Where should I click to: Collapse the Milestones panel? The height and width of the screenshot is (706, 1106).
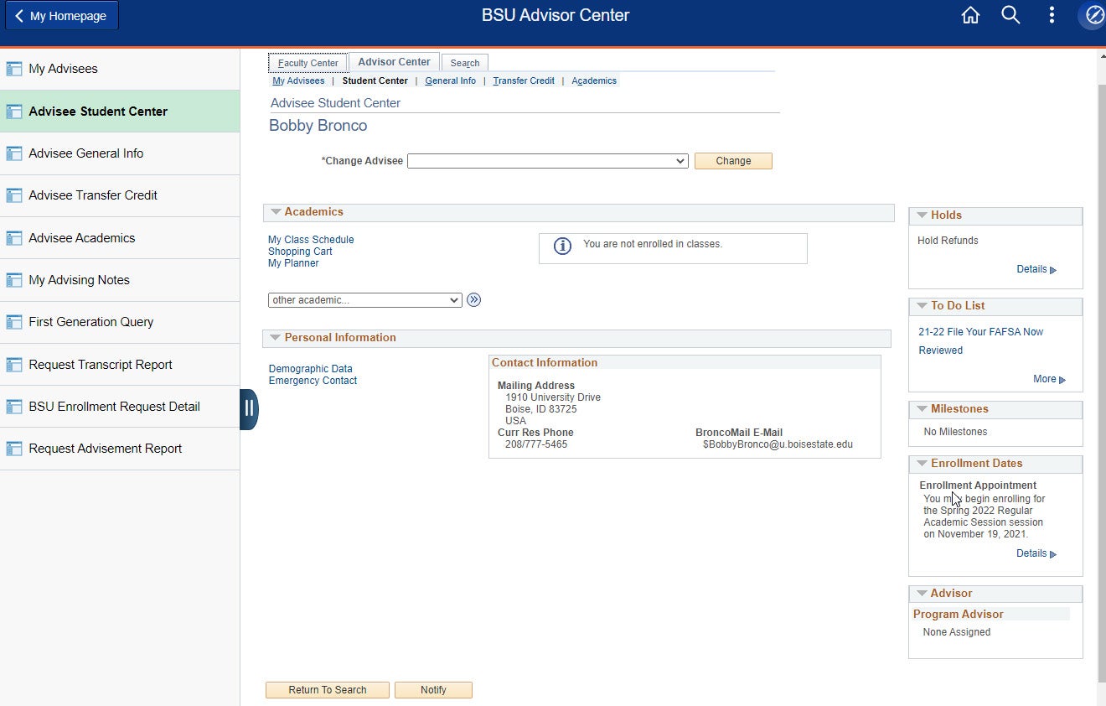[x=922, y=409]
